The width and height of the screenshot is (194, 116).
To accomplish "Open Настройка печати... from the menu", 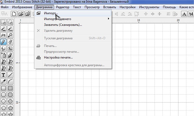I will point(58,57).
